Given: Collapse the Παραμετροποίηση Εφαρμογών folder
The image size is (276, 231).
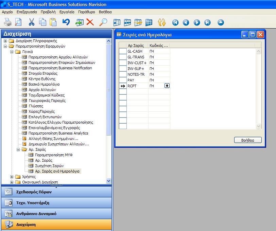Looking at the screenshot, I should (x=5, y=46).
